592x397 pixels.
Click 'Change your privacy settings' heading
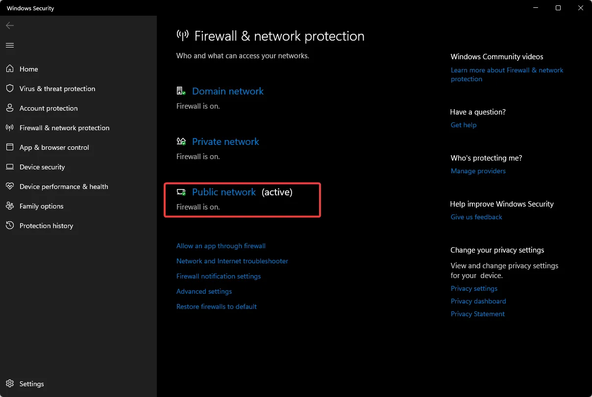497,250
